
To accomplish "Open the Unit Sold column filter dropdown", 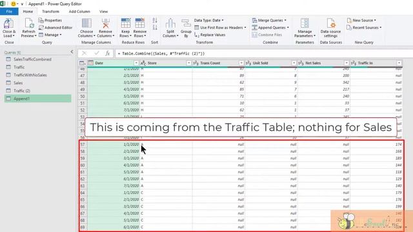I will [x=294, y=63].
